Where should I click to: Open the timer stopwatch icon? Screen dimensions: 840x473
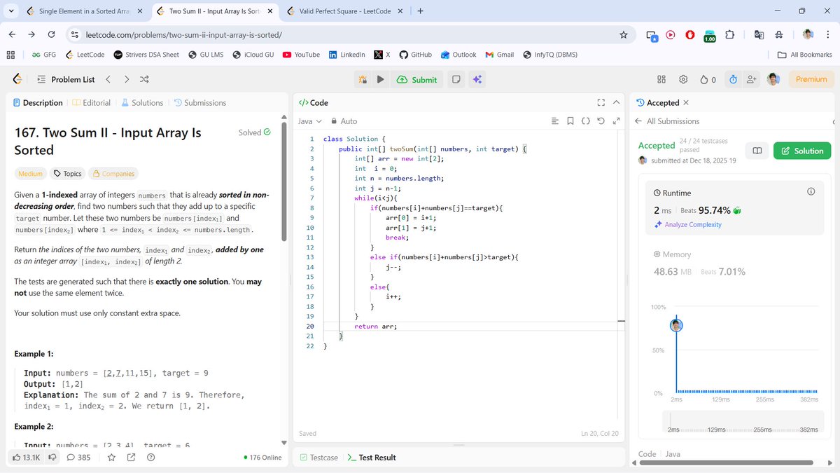point(733,79)
